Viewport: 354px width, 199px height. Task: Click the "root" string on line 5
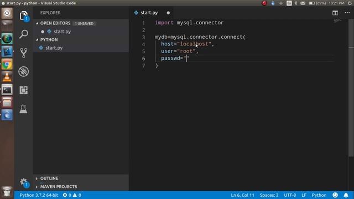pos(186,51)
